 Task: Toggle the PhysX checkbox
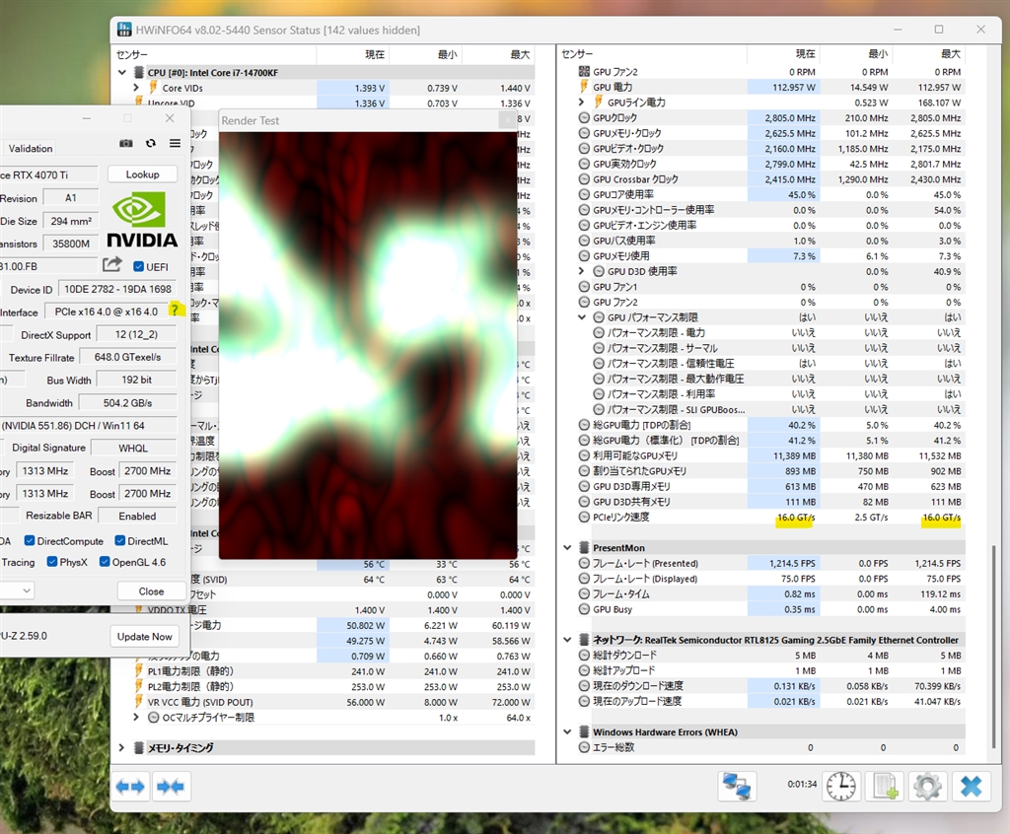[52, 562]
